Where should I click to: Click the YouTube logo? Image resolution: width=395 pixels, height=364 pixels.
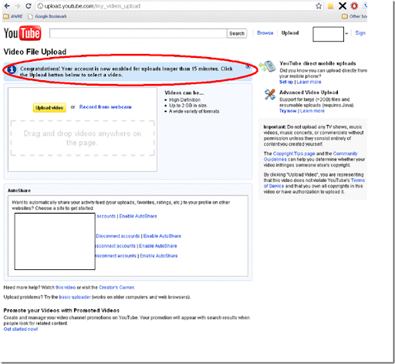22,33
